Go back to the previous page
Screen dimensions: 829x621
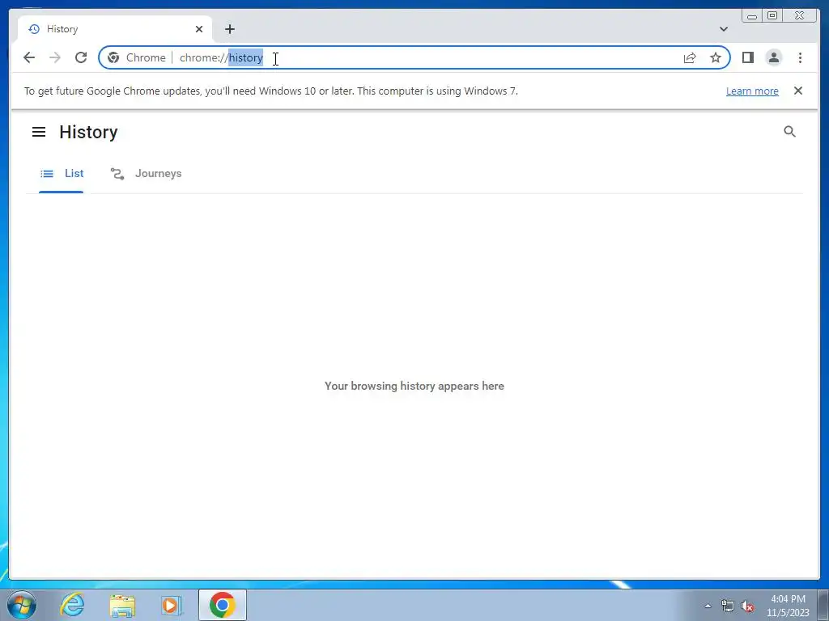tap(29, 57)
